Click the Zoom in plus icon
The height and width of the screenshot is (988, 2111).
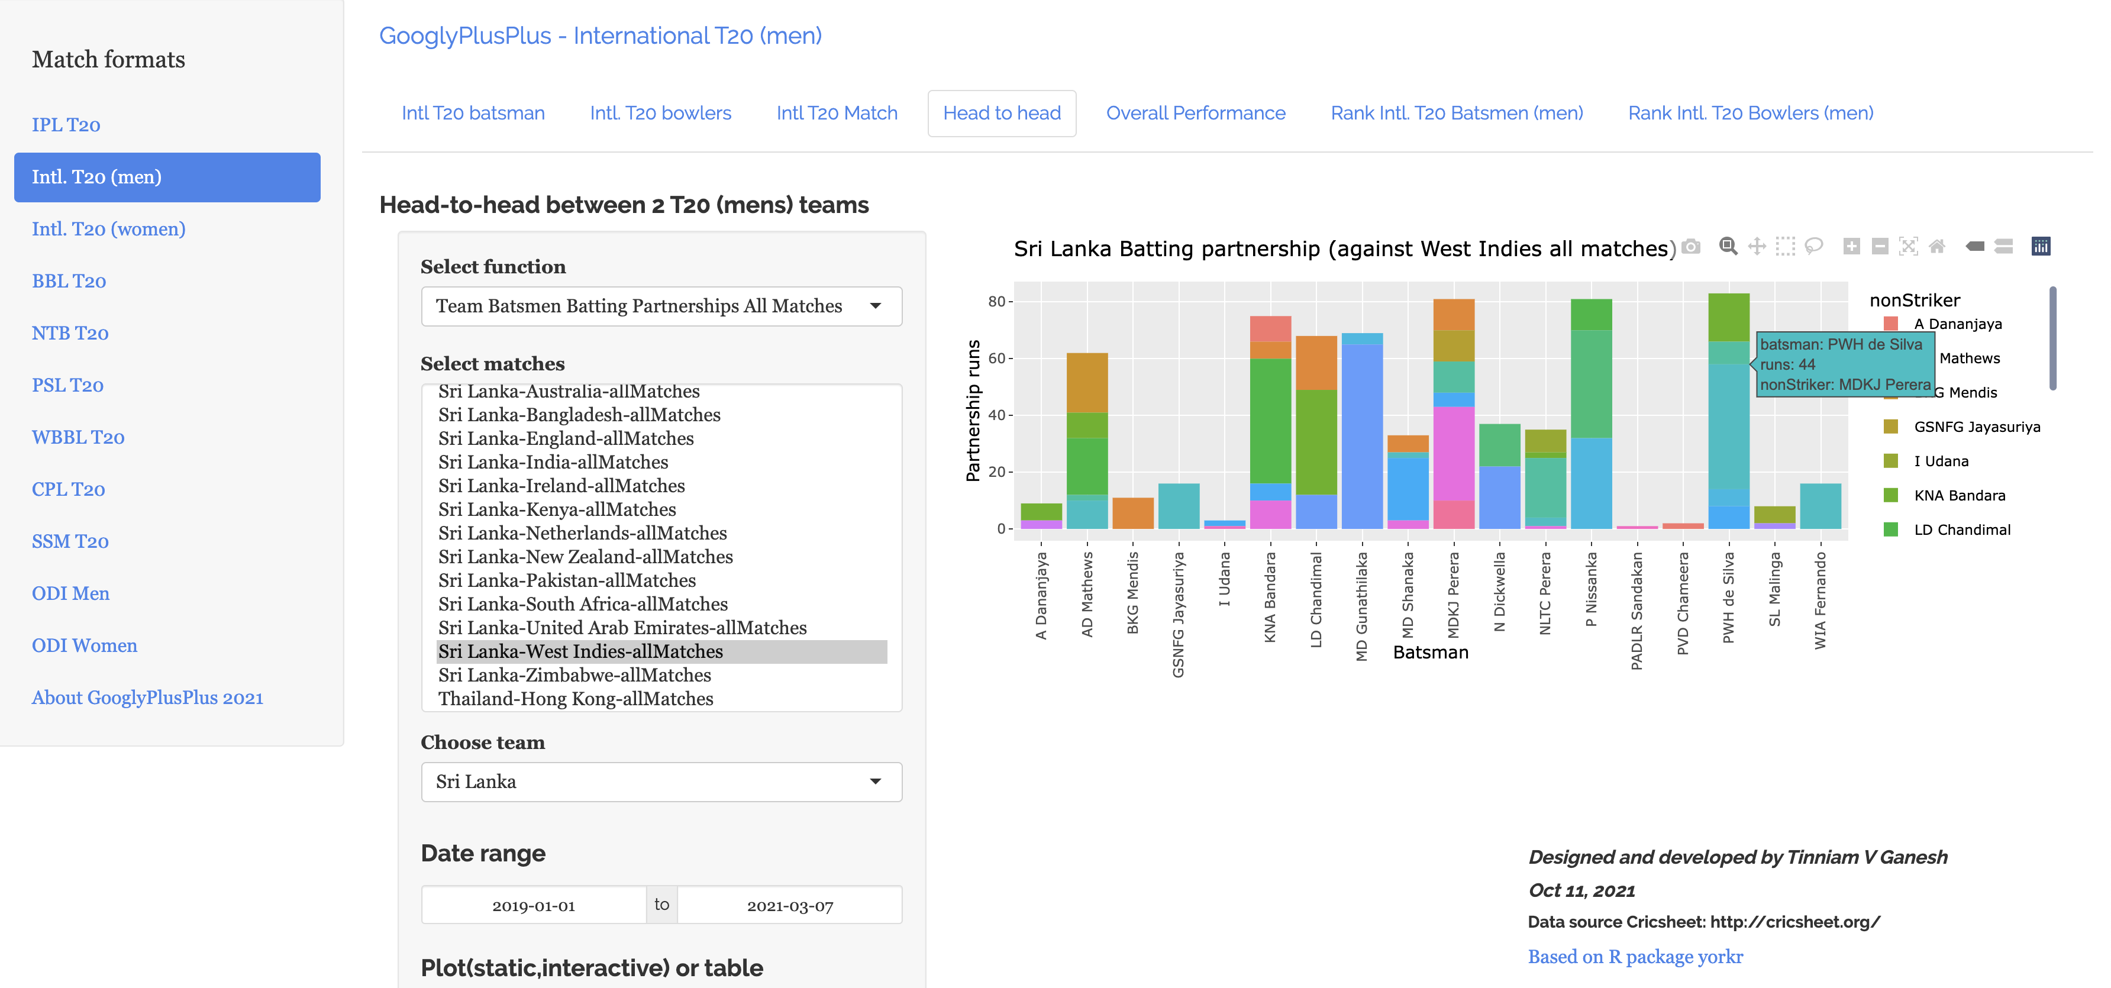pyautogui.click(x=1851, y=247)
